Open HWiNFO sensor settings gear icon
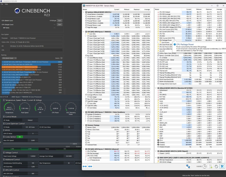The height and width of the screenshot is (177, 226). (x=216, y=167)
